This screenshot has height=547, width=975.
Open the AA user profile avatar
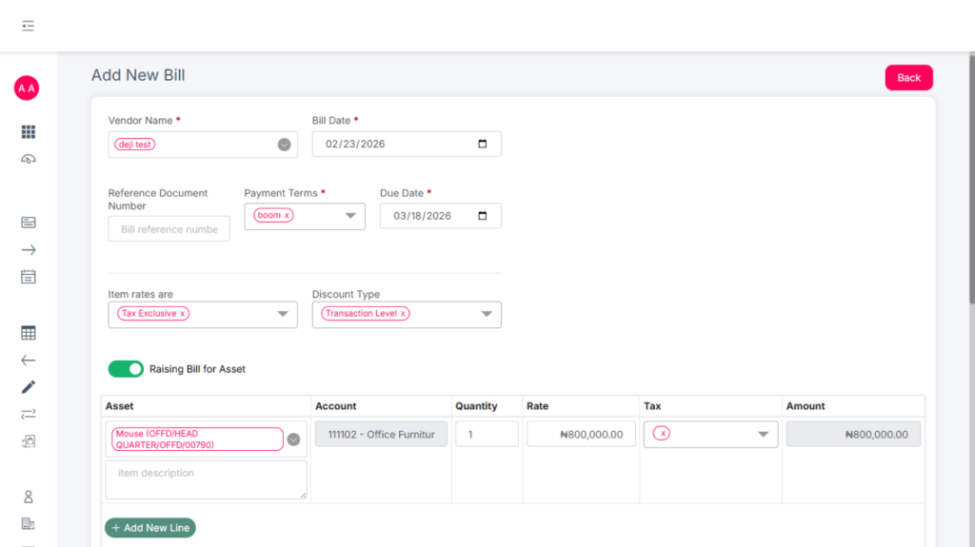(x=27, y=88)
